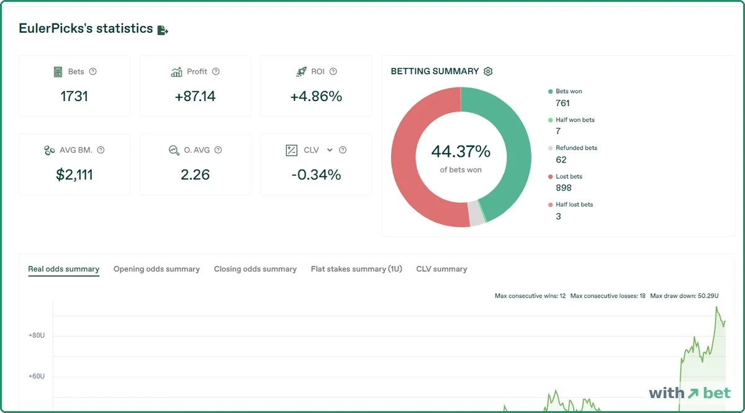The image size is (745, 413).
Task: Click the EulerPicks's statistics heading
Action: coord(86,29)
